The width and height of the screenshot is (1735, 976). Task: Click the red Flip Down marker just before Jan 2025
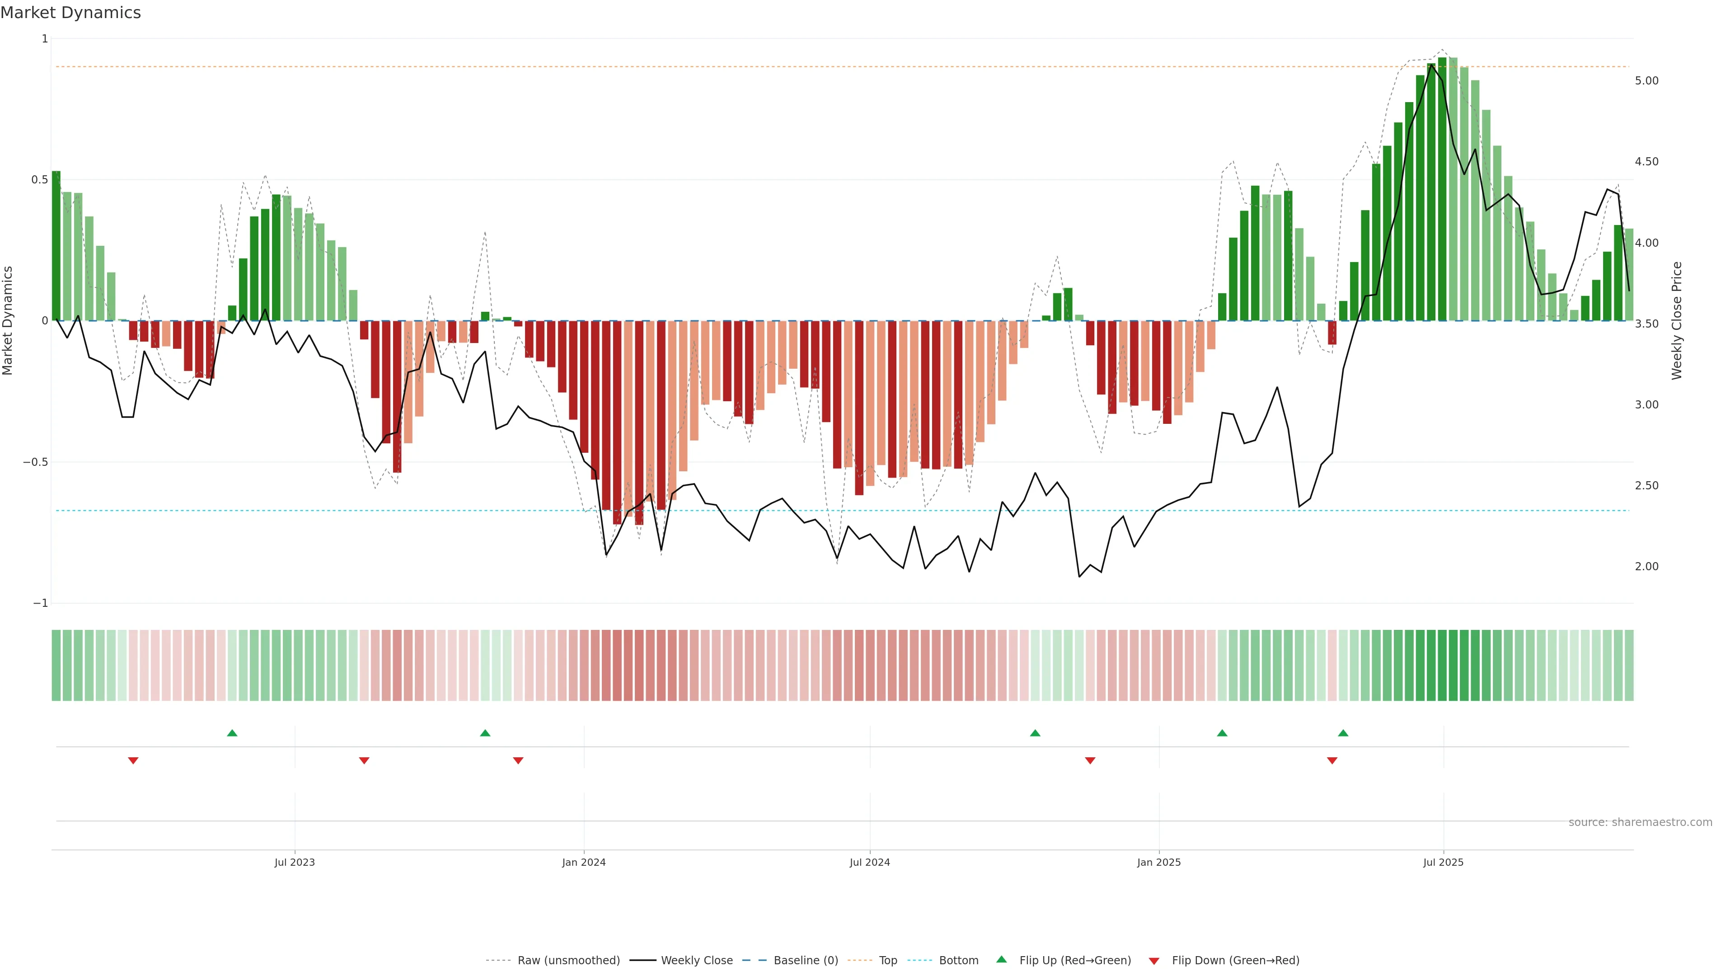(1090, 760)
